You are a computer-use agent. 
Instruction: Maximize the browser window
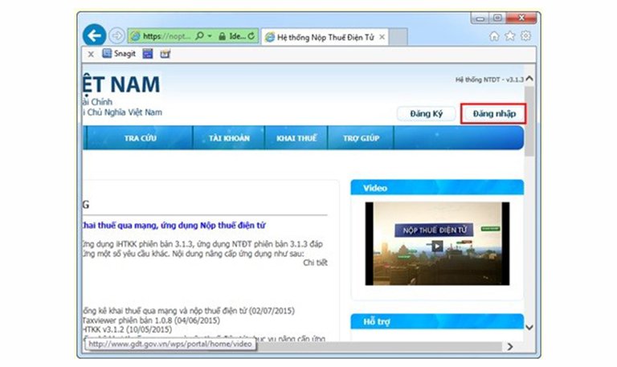coord(498,18)
